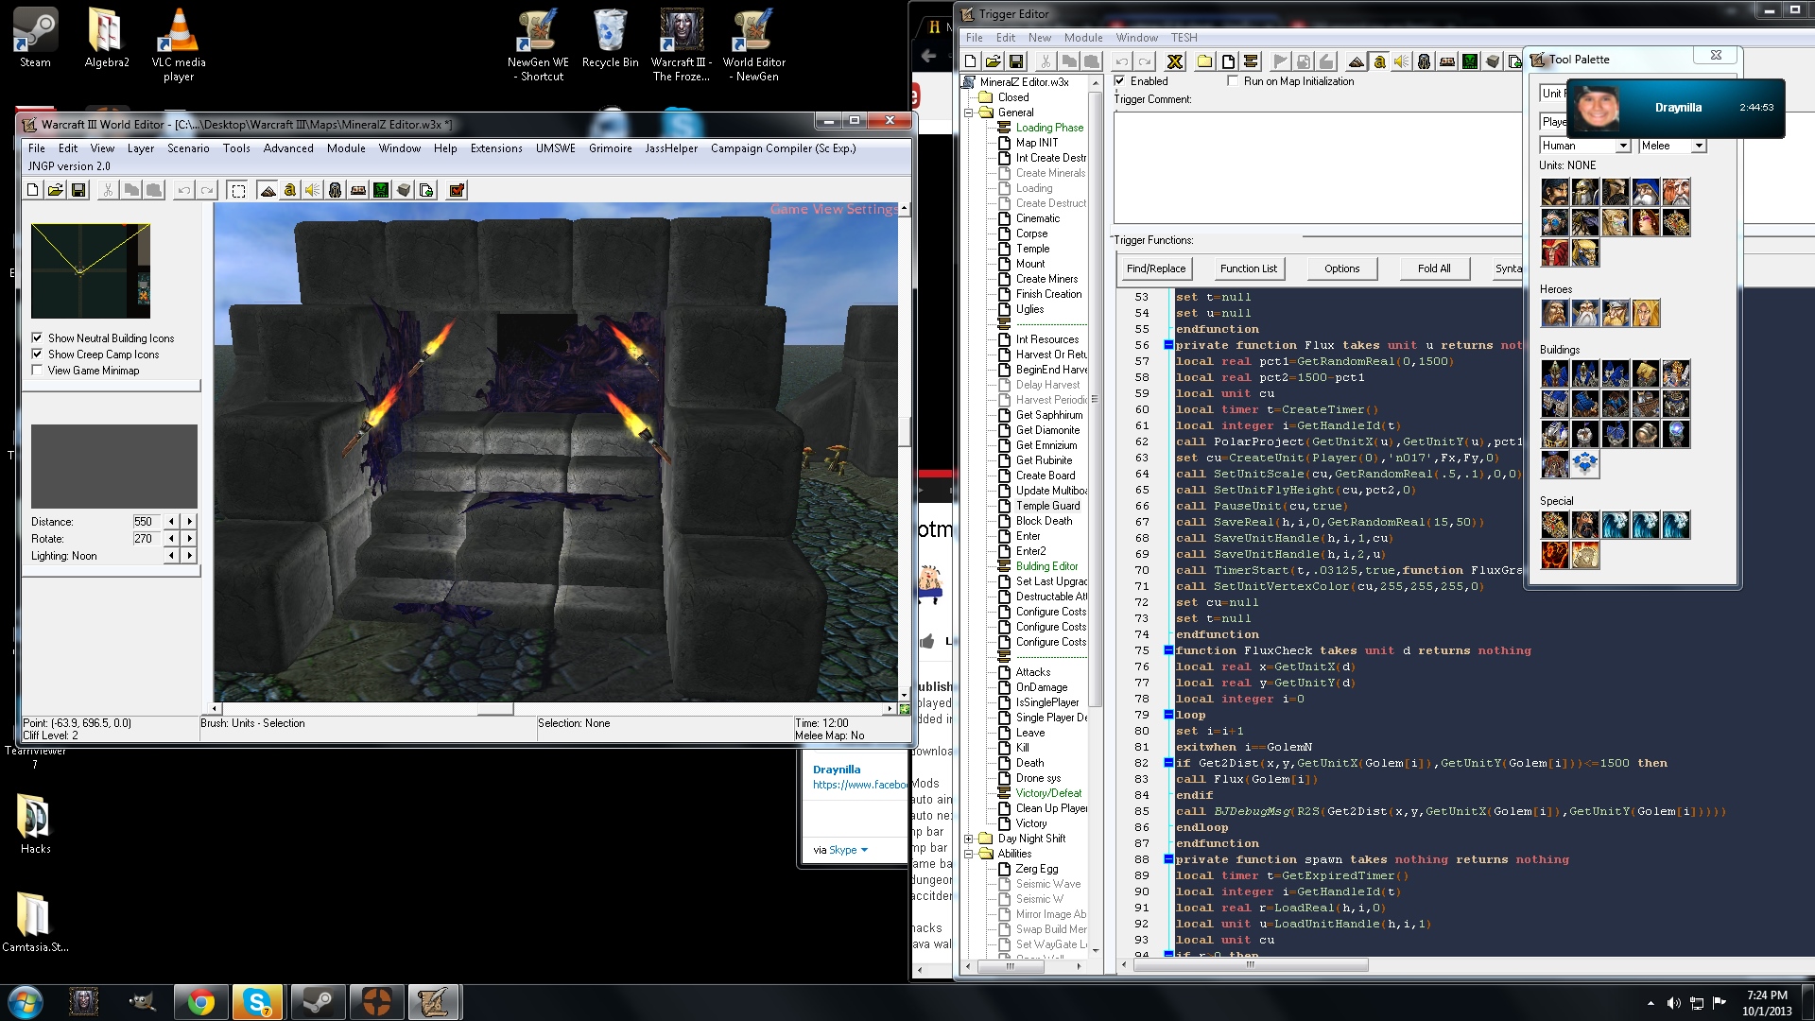The width and height of the screenshot is (1815, 1021).
Task: Expand the Day Night Shift folder
Action: 969,839
